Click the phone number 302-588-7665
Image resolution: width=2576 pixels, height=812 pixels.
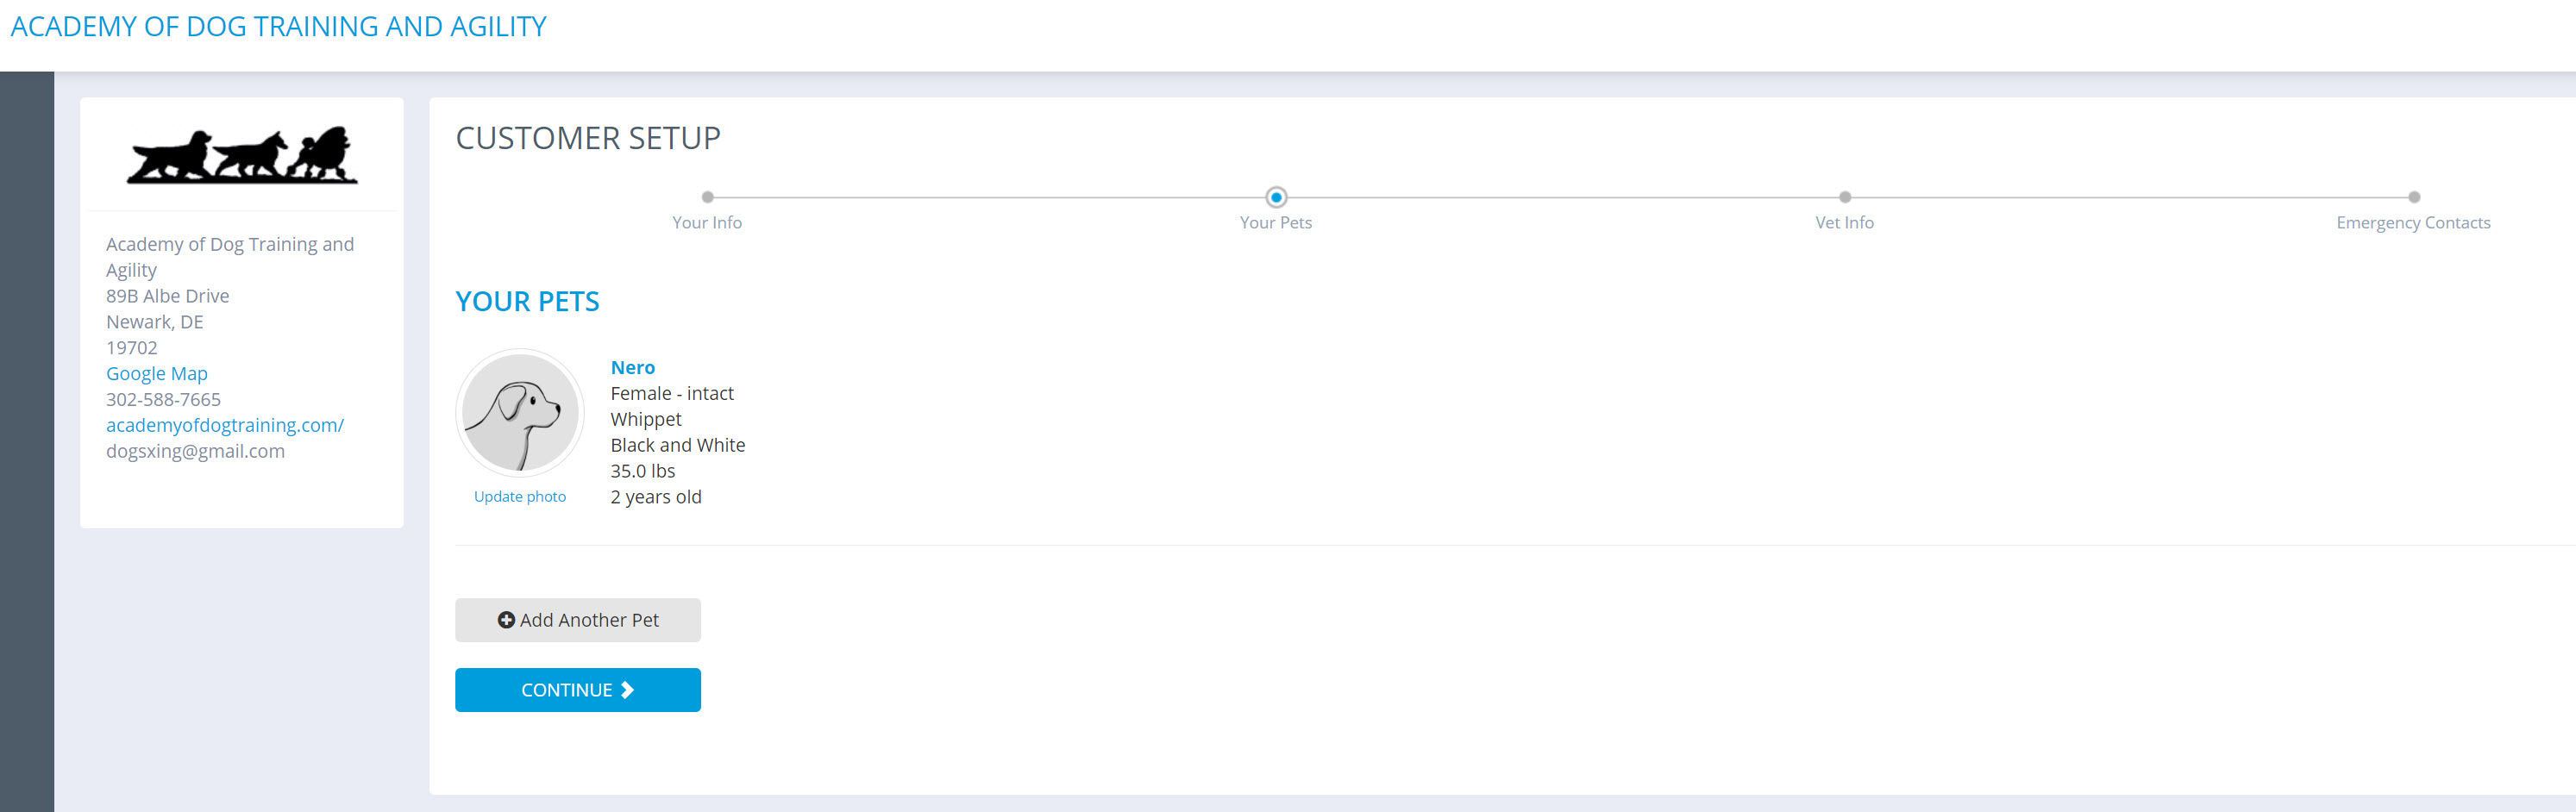[164, 399]
